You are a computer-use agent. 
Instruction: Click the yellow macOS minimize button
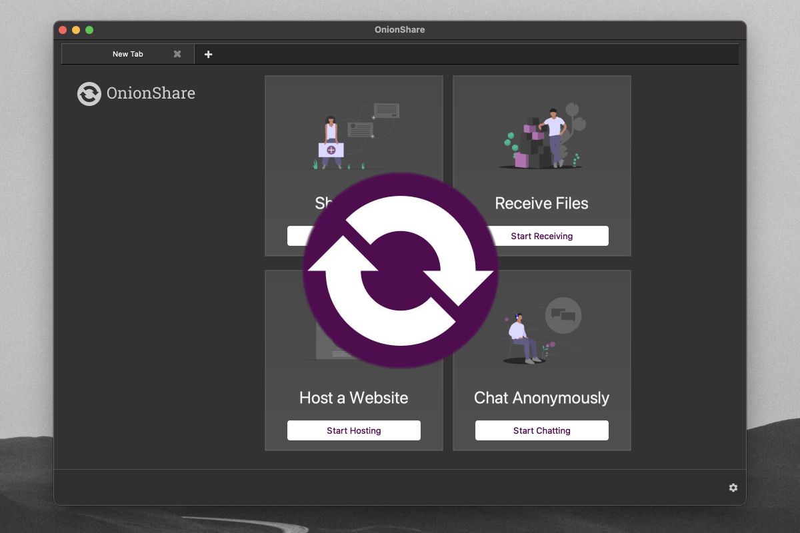click(x=76, y=30)
